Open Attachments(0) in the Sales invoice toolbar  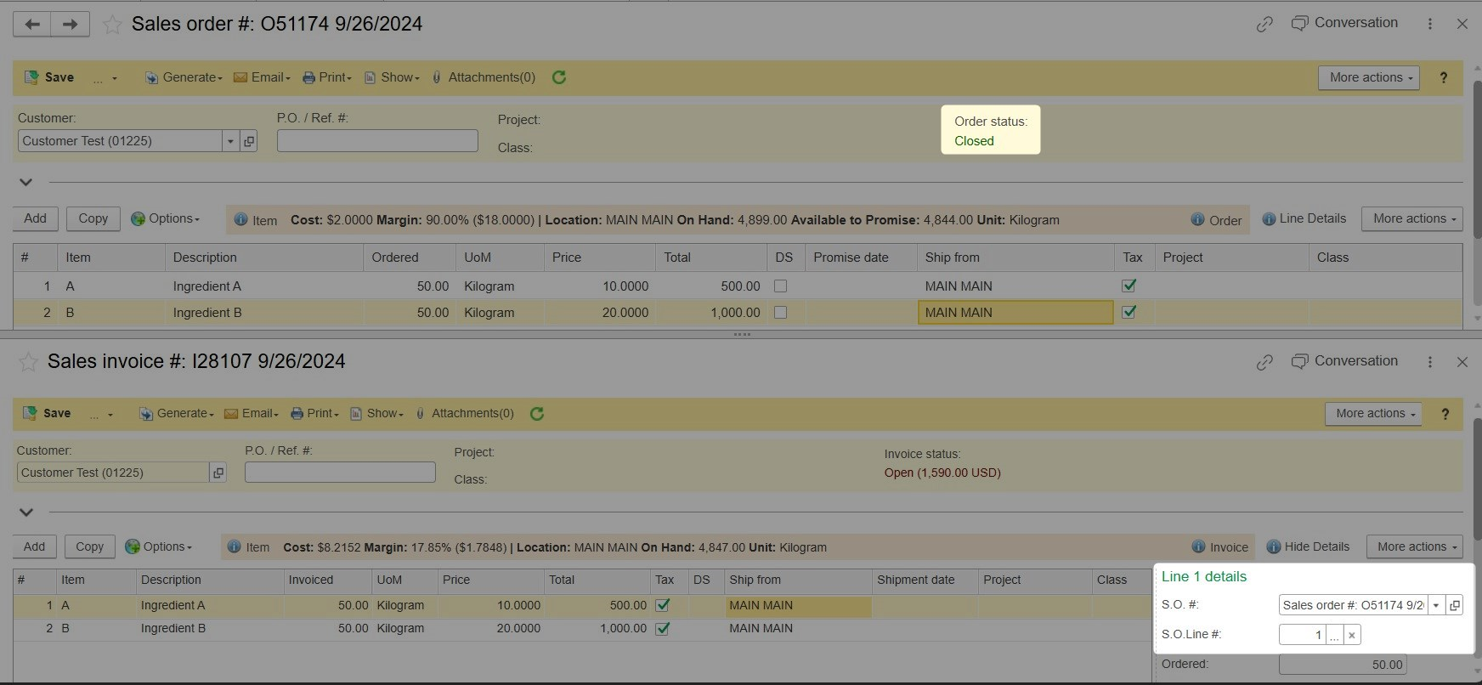click(464, 414)
